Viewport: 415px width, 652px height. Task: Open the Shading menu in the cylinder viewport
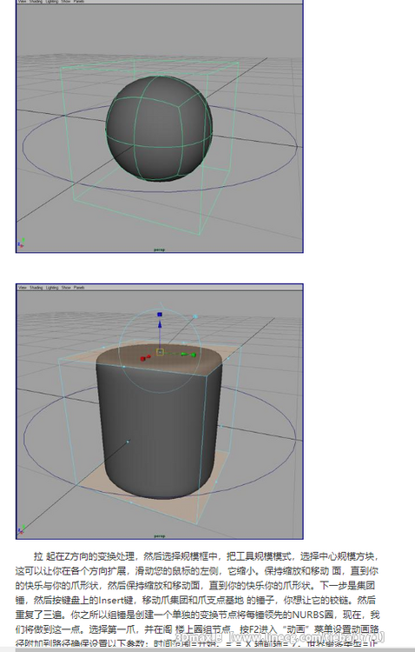36,288
